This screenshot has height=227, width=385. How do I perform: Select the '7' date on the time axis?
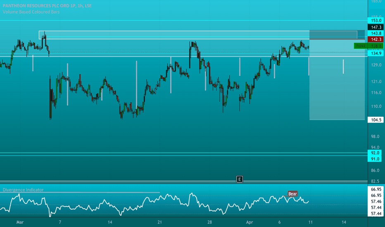(x=60, y=222)
